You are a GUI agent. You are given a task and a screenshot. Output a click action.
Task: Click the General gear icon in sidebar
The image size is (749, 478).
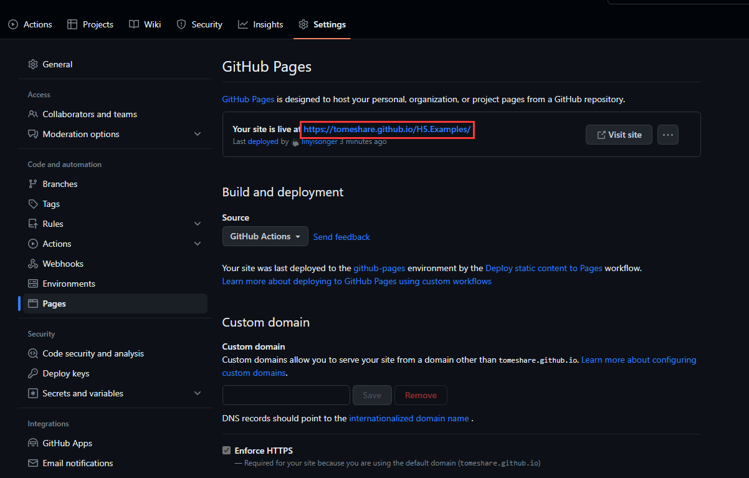[x=33, y=64]
